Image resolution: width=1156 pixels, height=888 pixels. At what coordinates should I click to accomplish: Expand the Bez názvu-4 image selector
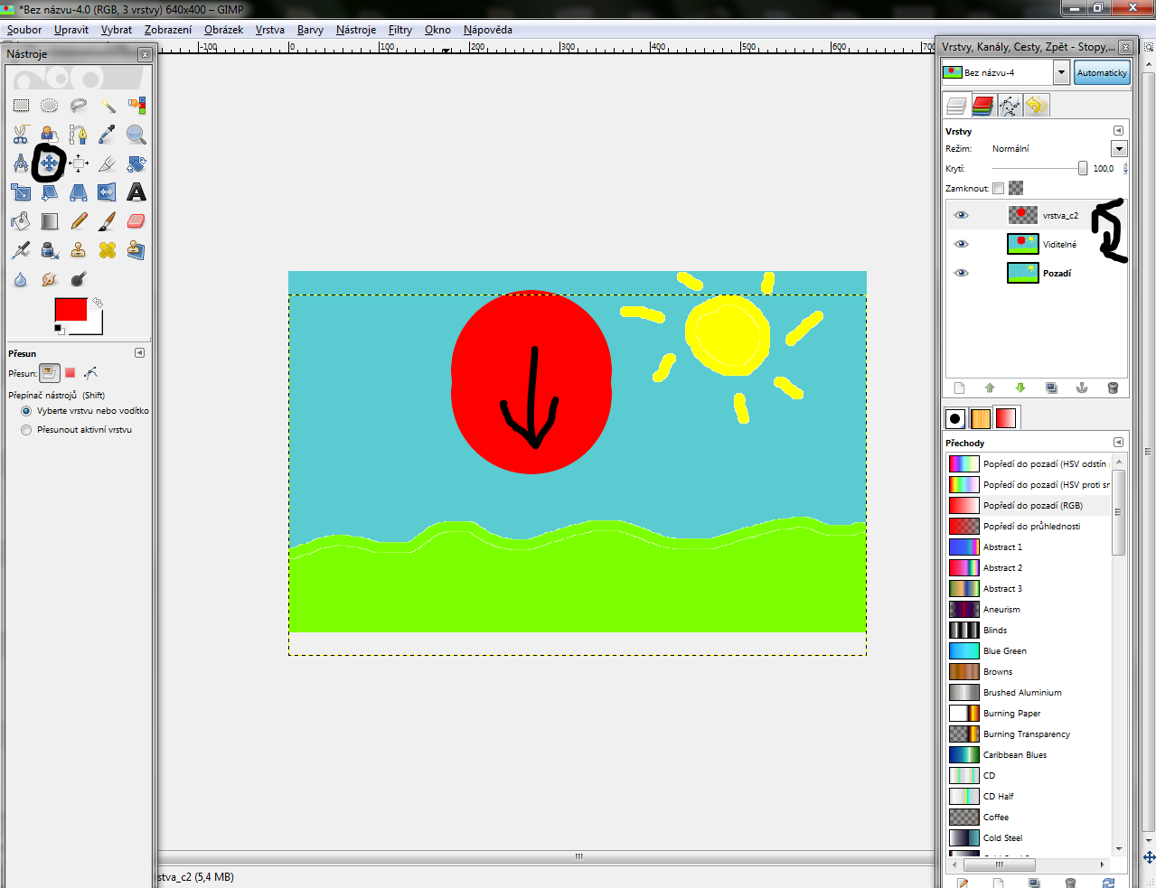[x=1062, y=72]
